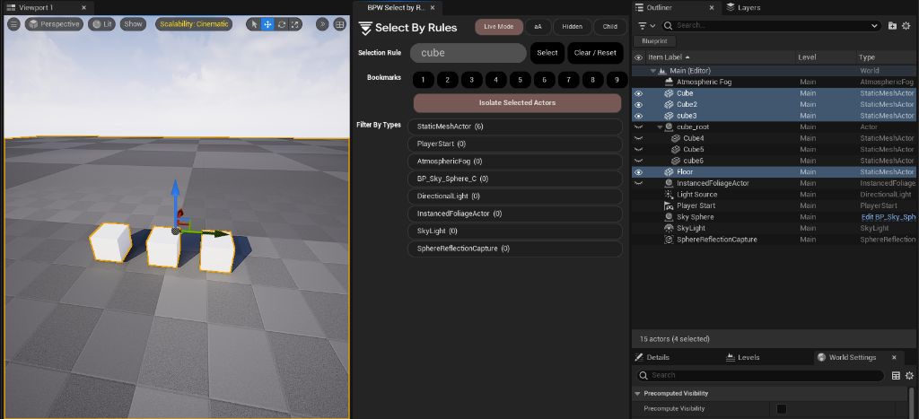Viewport: 919px width, 419px height.
Task: Click the InstancedFoliageActor icon
Action: (668, 183)
